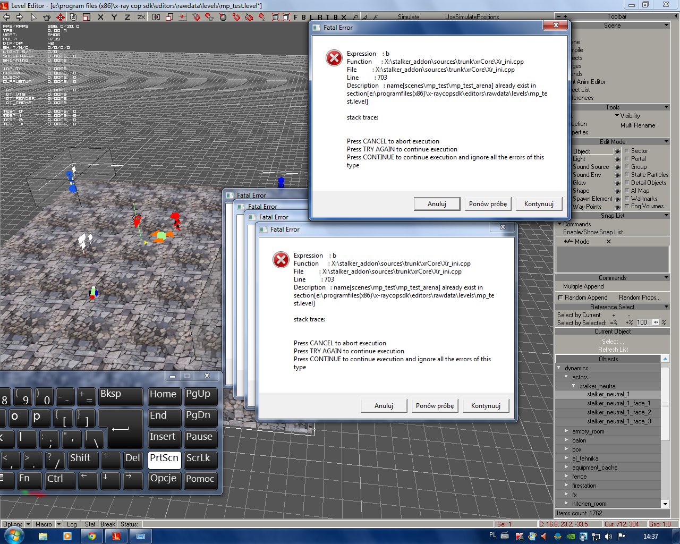Enable the Sector edit mode checkbox
The height and width of the screenshot is (544, 680).
point(627,151)
